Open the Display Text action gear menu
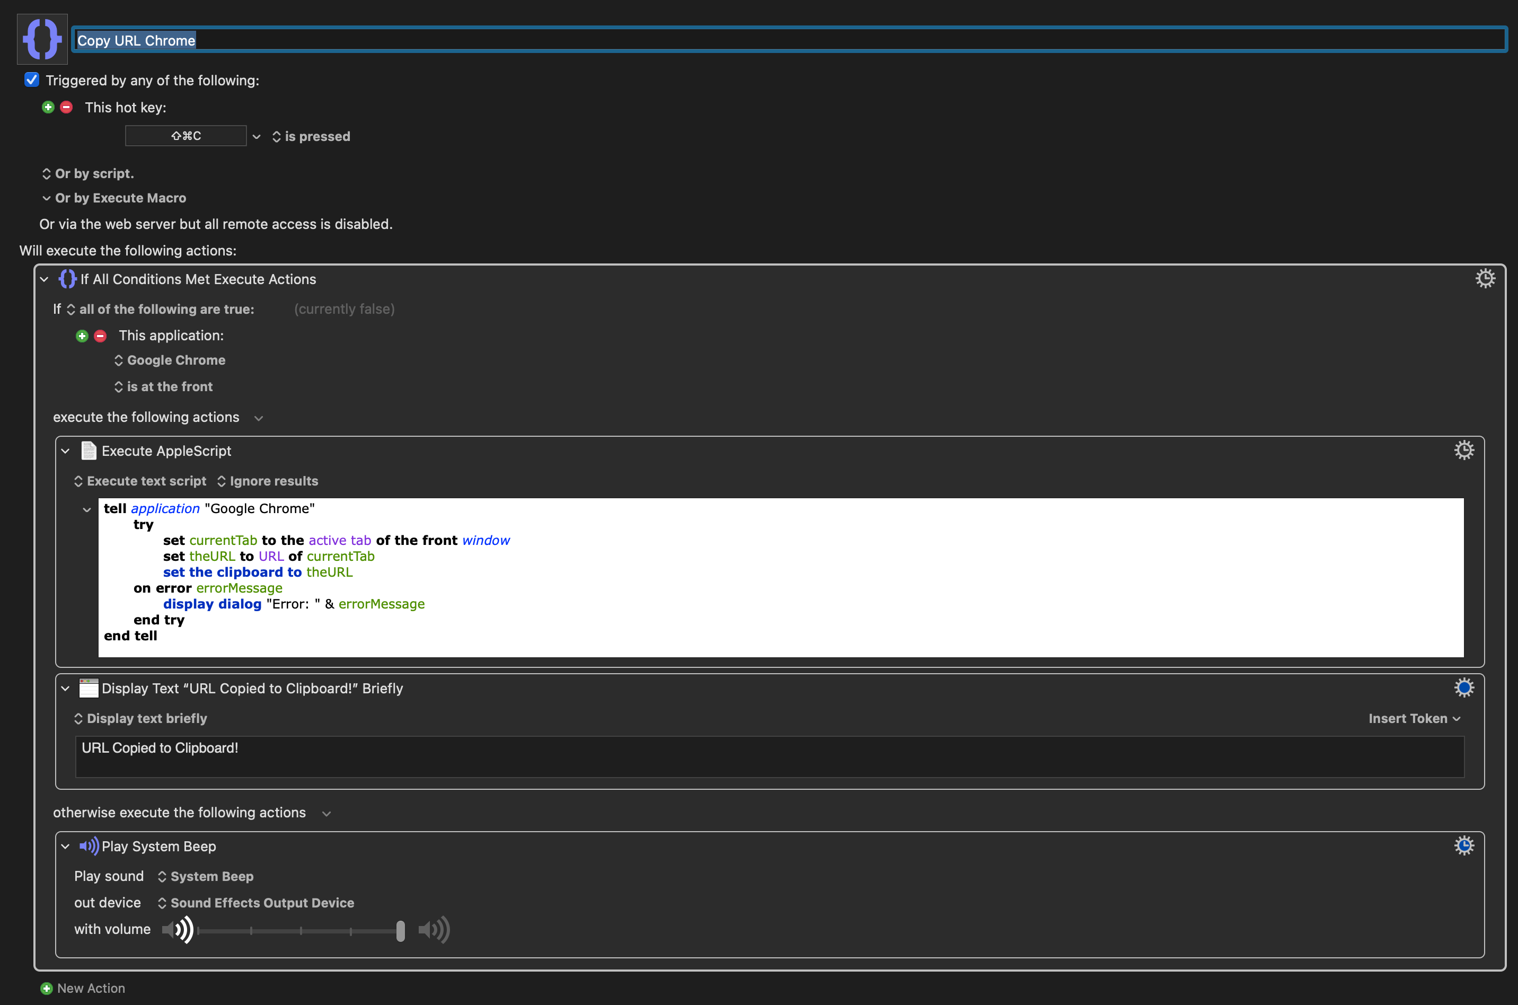This screenshot has height=1005, width=1518. click(x=1463, y=687)
